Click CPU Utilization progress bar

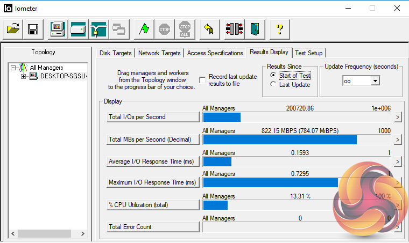[297, 205]
